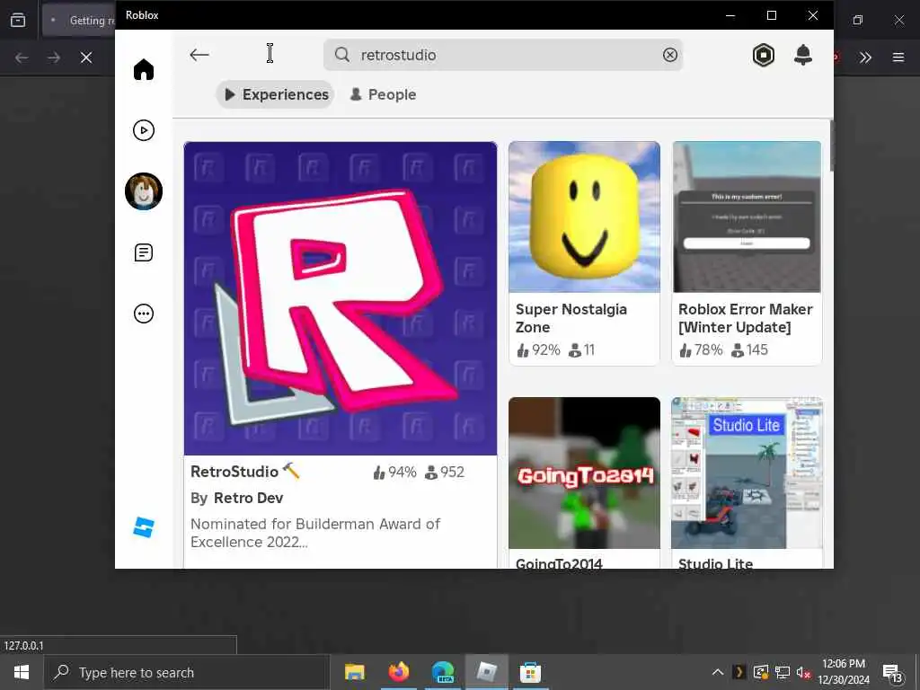Switch to the Experiences filter tab
Screen dimensions: 920x690
point(275,94)
